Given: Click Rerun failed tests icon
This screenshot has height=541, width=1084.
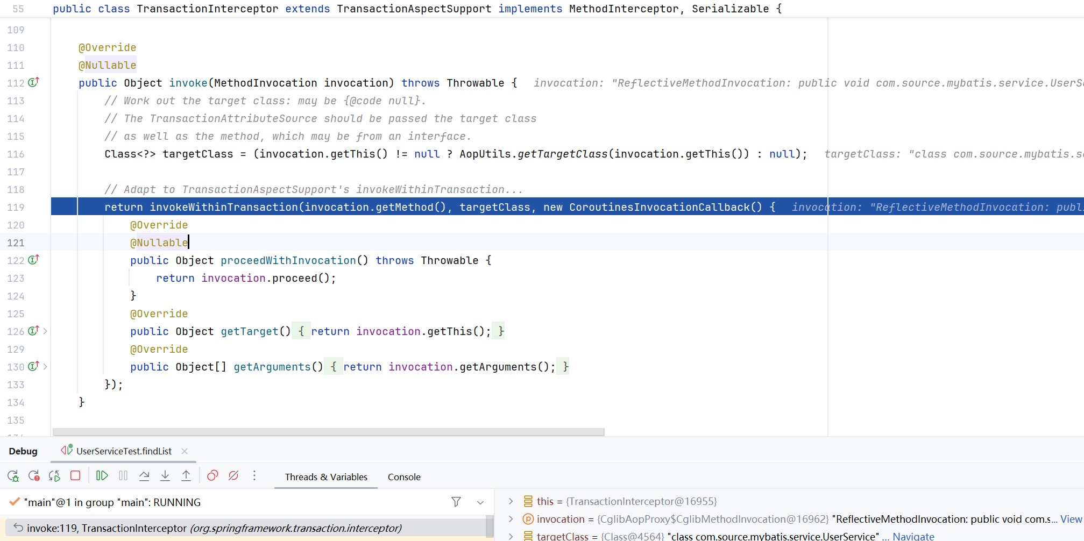Looking at the screenshot, I should [34, 476].
